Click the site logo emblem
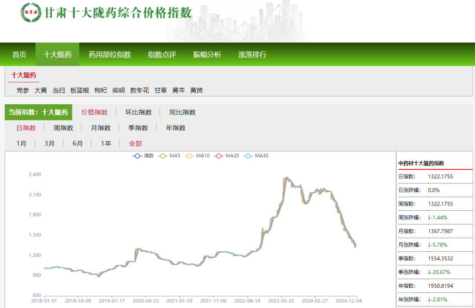Viewport: 475px width, 308px height. [x=31, y=13]
